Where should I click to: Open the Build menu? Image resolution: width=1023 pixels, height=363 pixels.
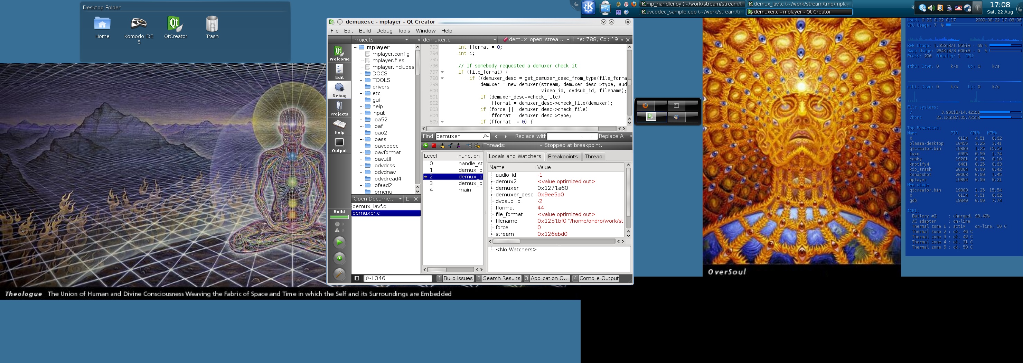[x=365, y=30]
